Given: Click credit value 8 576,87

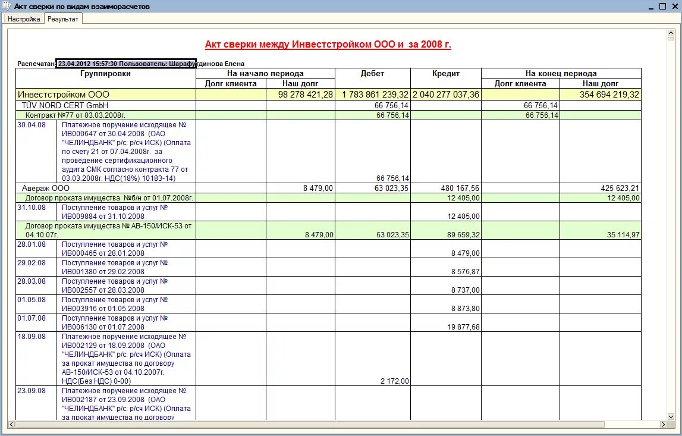Looking at the screenshot, I should coord(466,271).
